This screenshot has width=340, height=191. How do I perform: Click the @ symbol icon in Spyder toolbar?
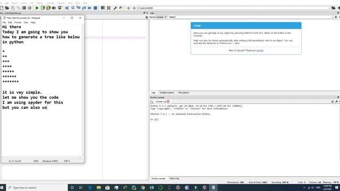(x=30, y=8)
